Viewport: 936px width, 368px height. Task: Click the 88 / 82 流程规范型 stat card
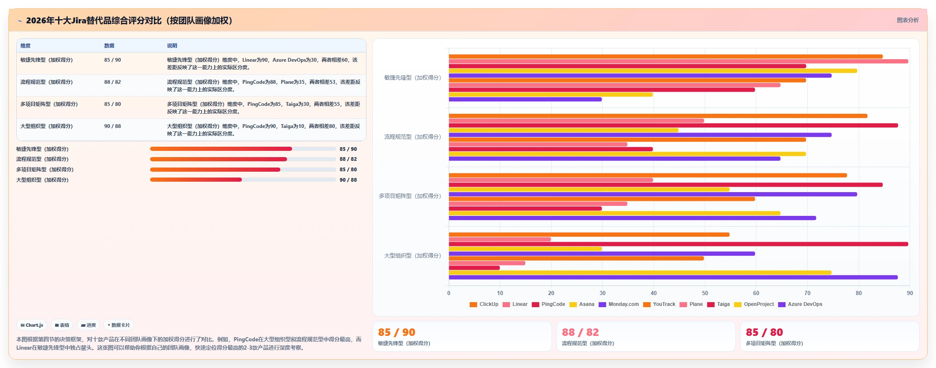tap(646, 336)
